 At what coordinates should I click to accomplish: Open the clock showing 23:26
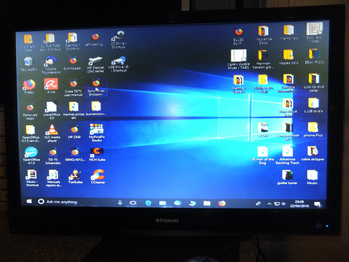(x=299, y=204)
